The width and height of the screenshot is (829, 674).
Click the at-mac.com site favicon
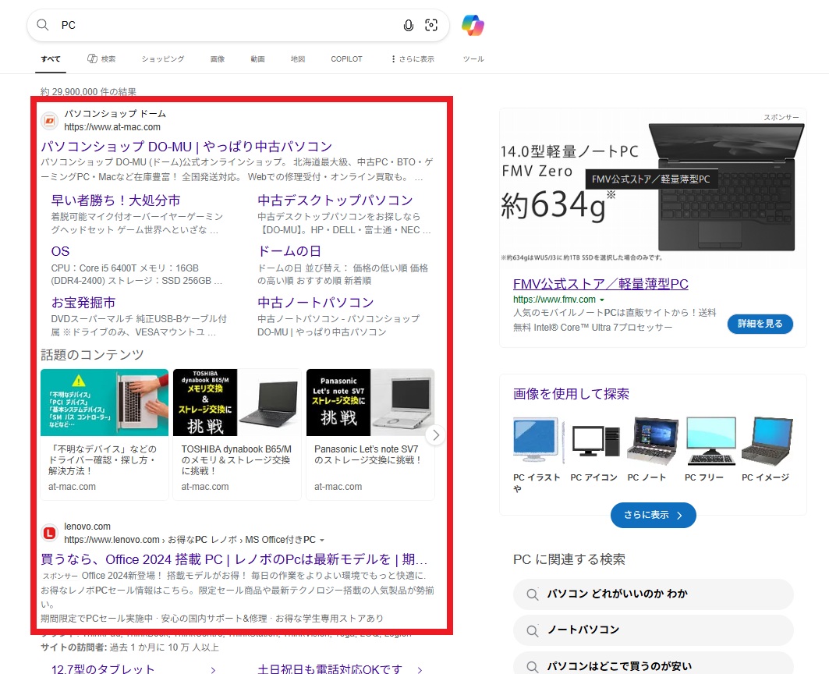[x=49, y=121]
